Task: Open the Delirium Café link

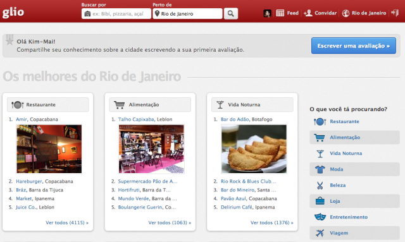Action: point(236,207)
